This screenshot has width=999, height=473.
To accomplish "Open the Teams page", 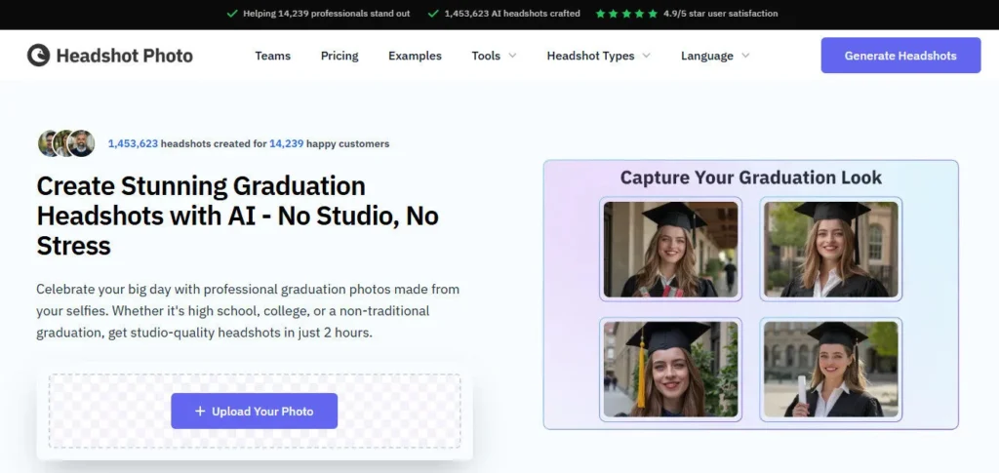I will 273,56.
